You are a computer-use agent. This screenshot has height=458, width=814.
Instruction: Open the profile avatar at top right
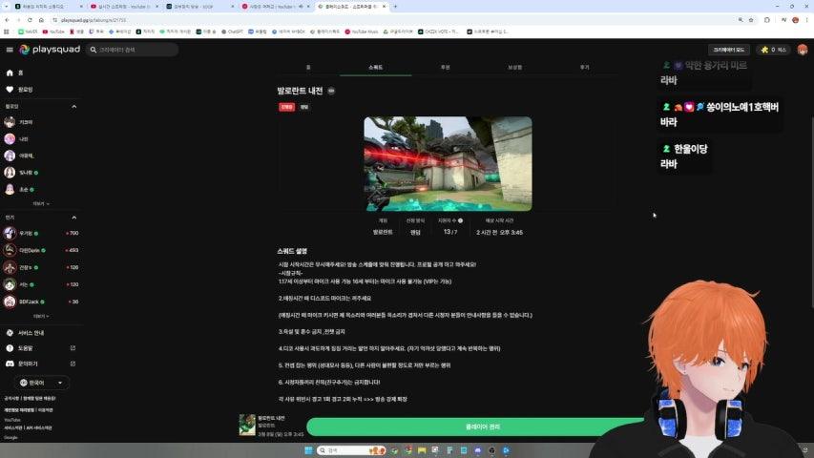click(x=803, y=50)
